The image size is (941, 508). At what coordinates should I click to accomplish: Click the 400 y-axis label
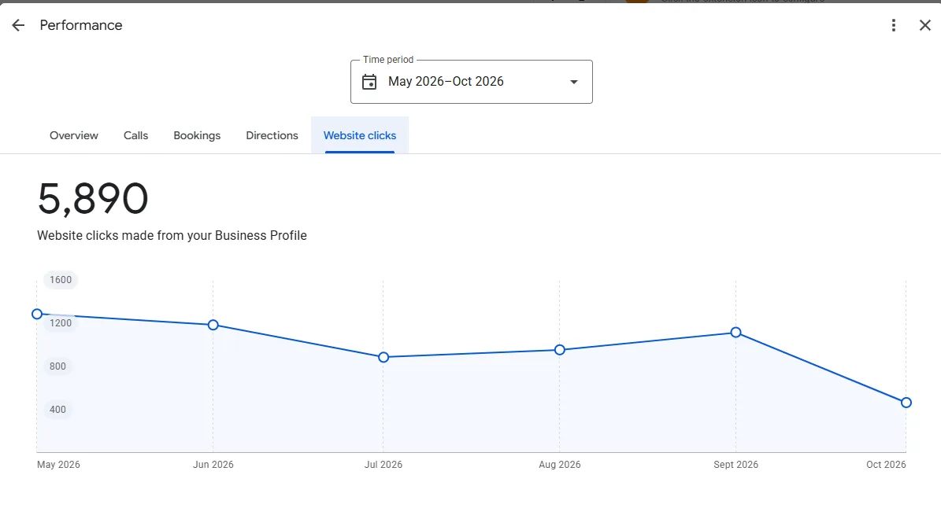[57, 410]
